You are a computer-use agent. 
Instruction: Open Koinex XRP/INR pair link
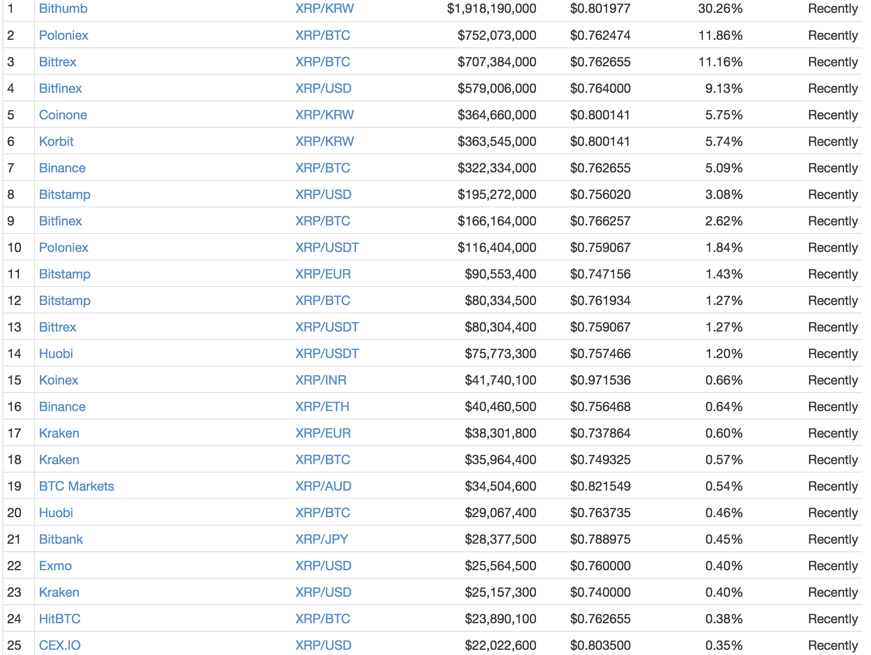click(x=321, y=380)
